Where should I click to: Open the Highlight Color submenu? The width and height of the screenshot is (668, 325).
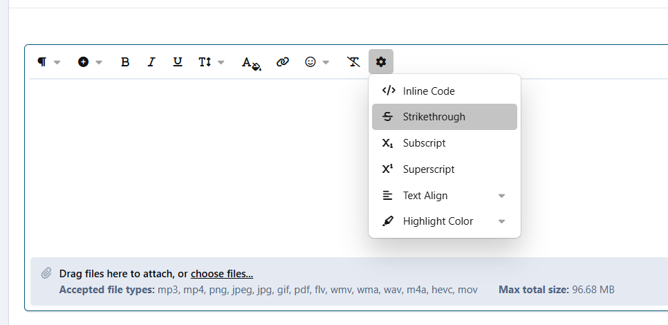(445, 221)
